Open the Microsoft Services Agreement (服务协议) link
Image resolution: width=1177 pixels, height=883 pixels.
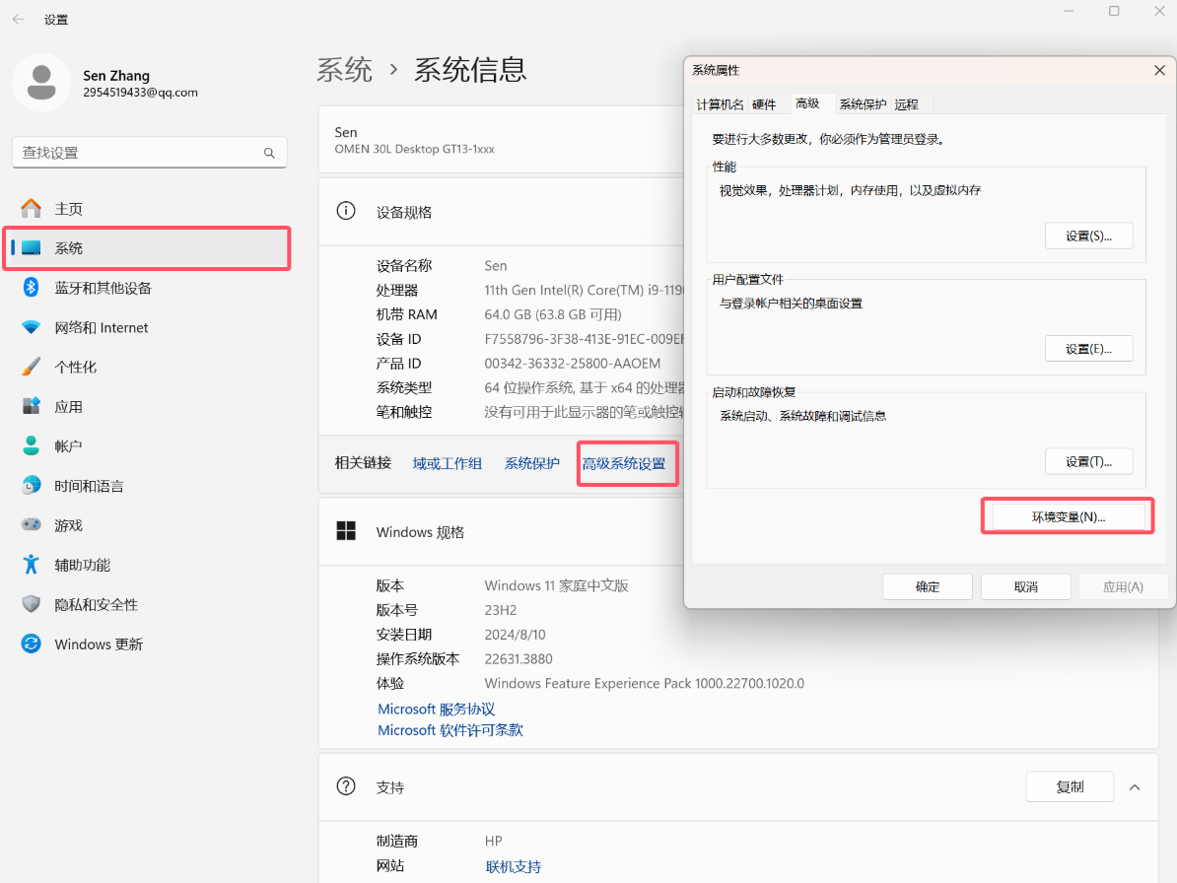[437, 710]
